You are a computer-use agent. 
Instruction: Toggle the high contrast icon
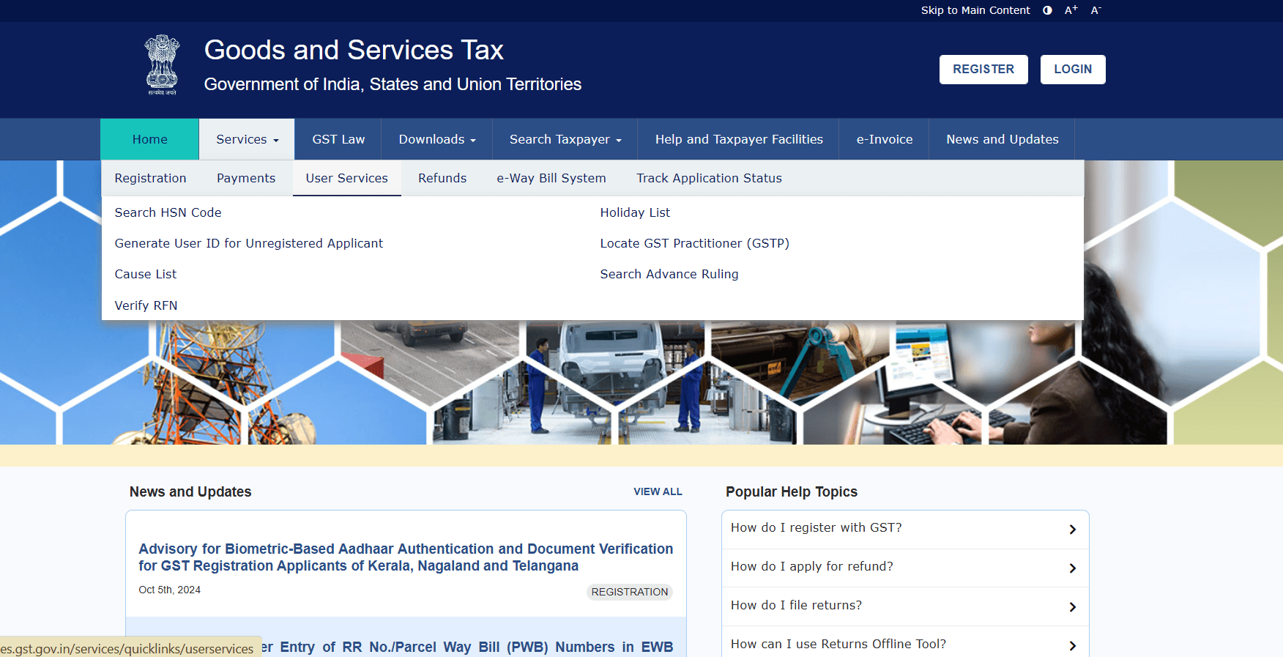tap(1047, 10)
